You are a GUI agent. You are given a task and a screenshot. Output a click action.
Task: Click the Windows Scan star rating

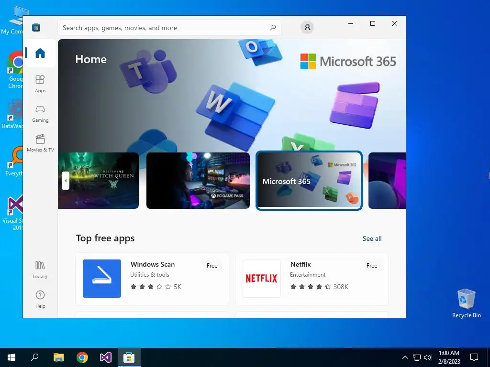tap(156, 287)
